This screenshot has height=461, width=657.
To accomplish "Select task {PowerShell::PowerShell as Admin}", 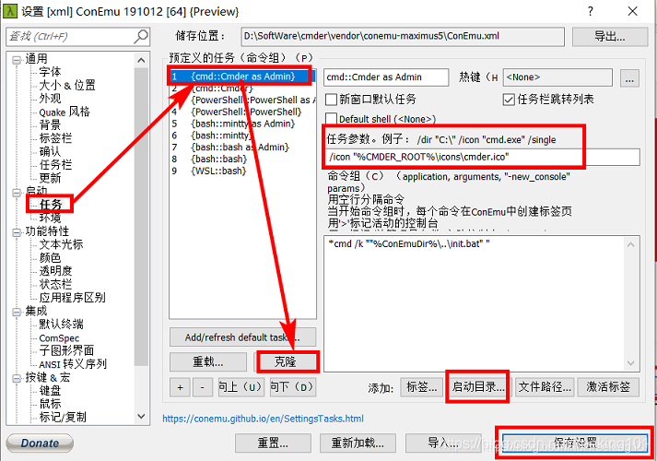I will pos(242,100).
